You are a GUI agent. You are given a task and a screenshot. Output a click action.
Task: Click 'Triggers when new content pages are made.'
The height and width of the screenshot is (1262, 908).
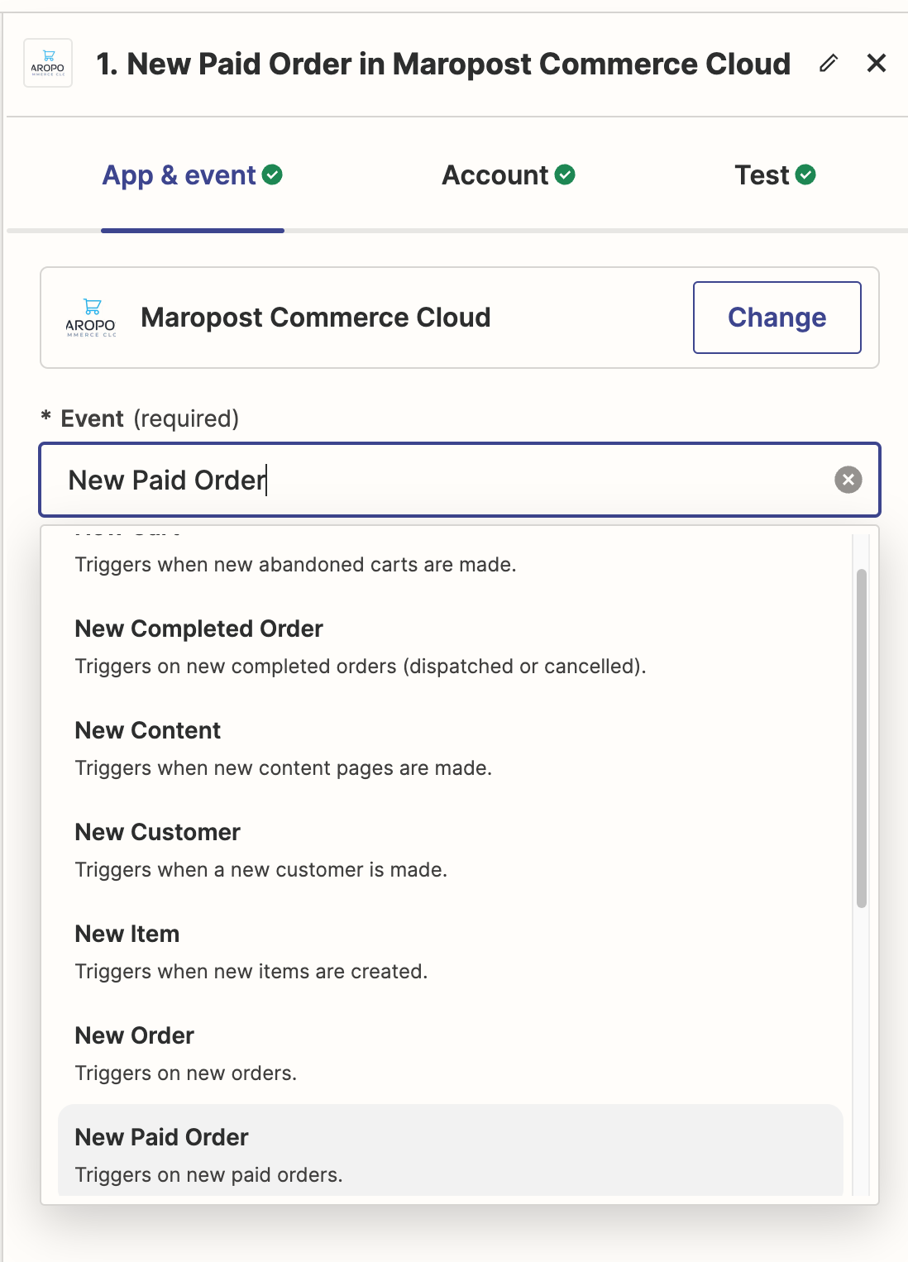pos(283,768)
